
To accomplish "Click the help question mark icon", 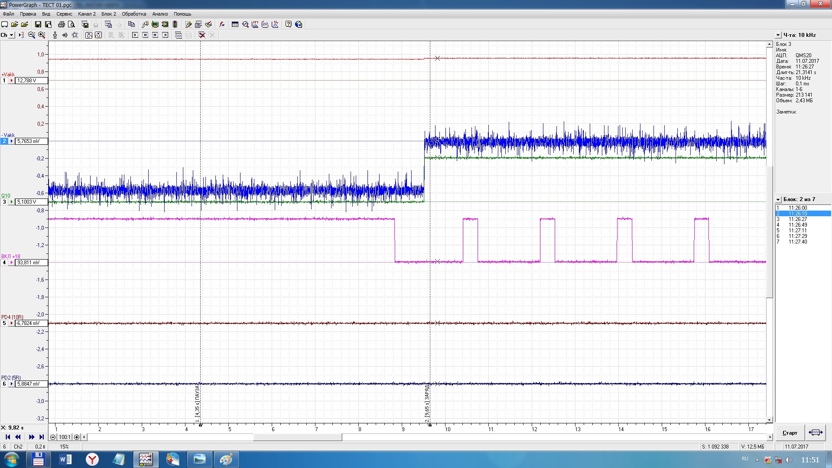I will (x=289, y=25).
